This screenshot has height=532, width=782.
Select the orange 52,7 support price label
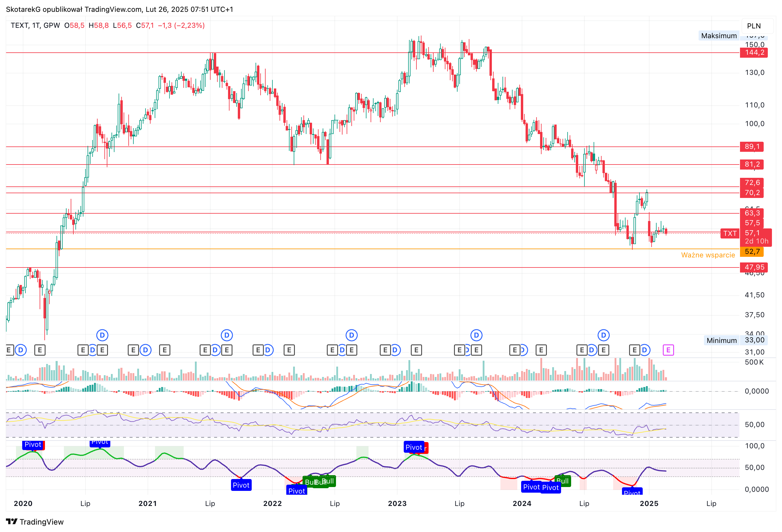click(x=752, y=252)
